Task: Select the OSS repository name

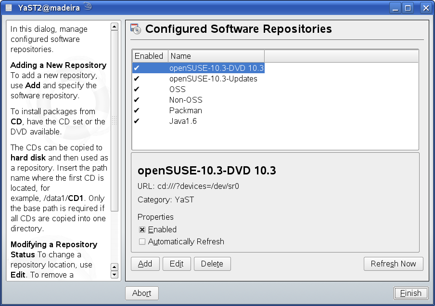Action: point(178,89)
